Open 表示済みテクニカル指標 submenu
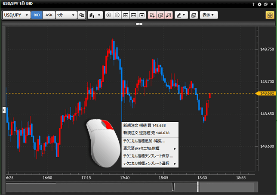Image resolution: width=277 pixels, height=195 pixels. point(150,149)
